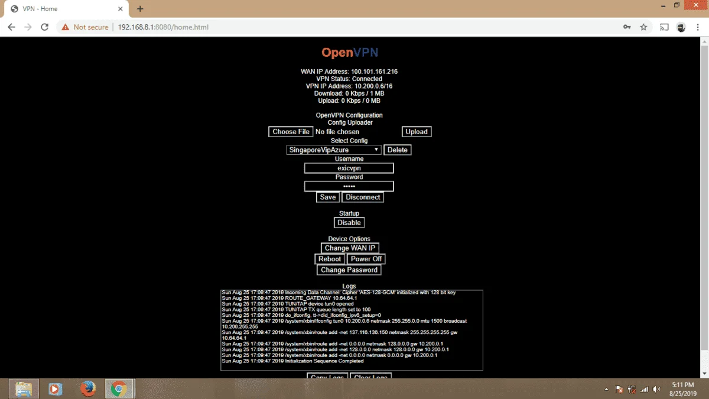Open Chrome's three-dot menu
Image resolution: width=709 pixels, height=399 pixels.
click(x=698, y=27)
